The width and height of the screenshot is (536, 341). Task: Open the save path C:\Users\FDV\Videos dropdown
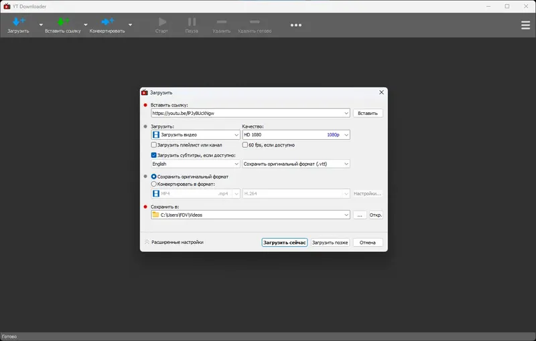(346, 215)
